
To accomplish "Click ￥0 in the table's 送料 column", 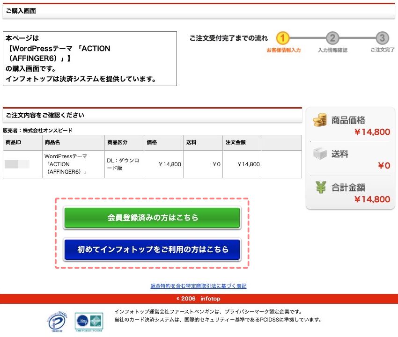I will click(216, 164).
